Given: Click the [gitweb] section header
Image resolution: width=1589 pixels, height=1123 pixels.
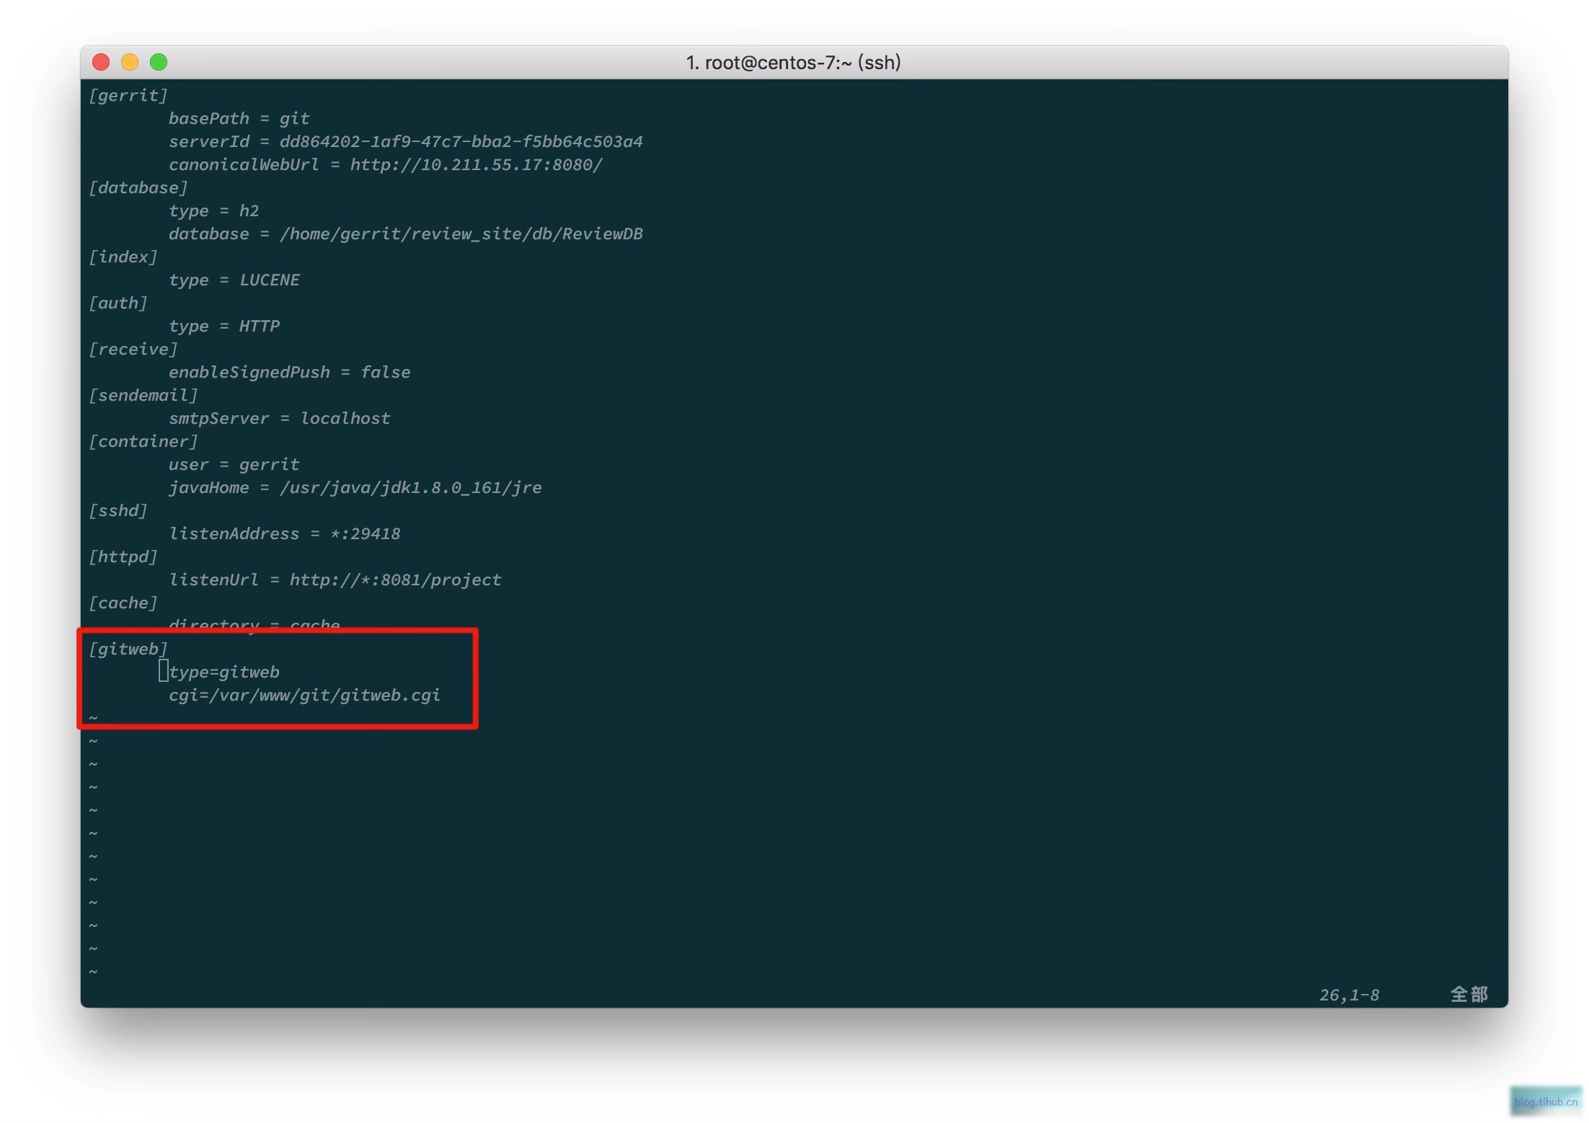Looking at the screenshot, I should [x=128, y=649].
